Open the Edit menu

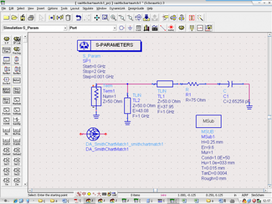pos(11,8)
